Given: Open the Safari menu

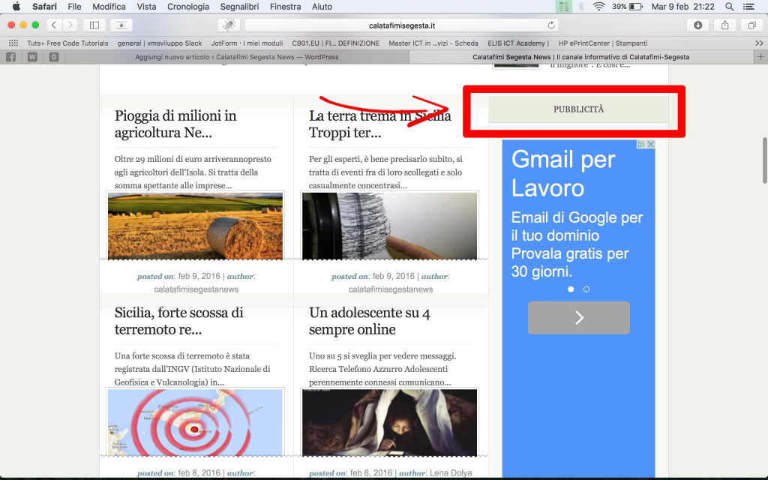Looking at the screenshot, I should [x=44, y=6].
